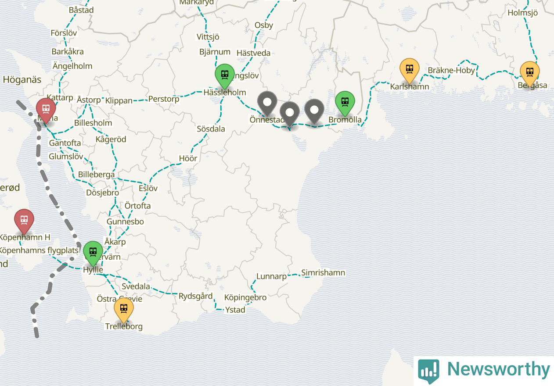Click the Hästveda station label
The width and height of the screenshot is (554, 386).
(254, 53)
